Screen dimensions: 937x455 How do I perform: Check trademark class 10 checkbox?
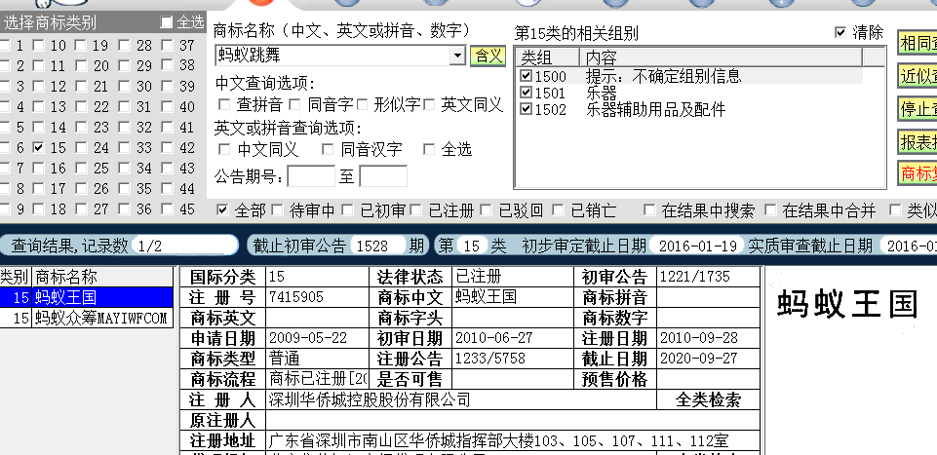point(39,46)
